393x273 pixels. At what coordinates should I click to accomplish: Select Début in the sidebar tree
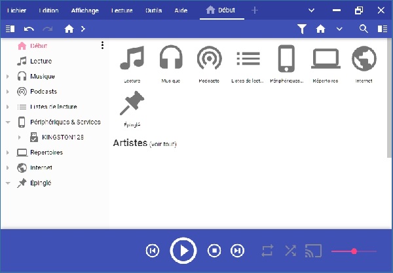(39, 46)
